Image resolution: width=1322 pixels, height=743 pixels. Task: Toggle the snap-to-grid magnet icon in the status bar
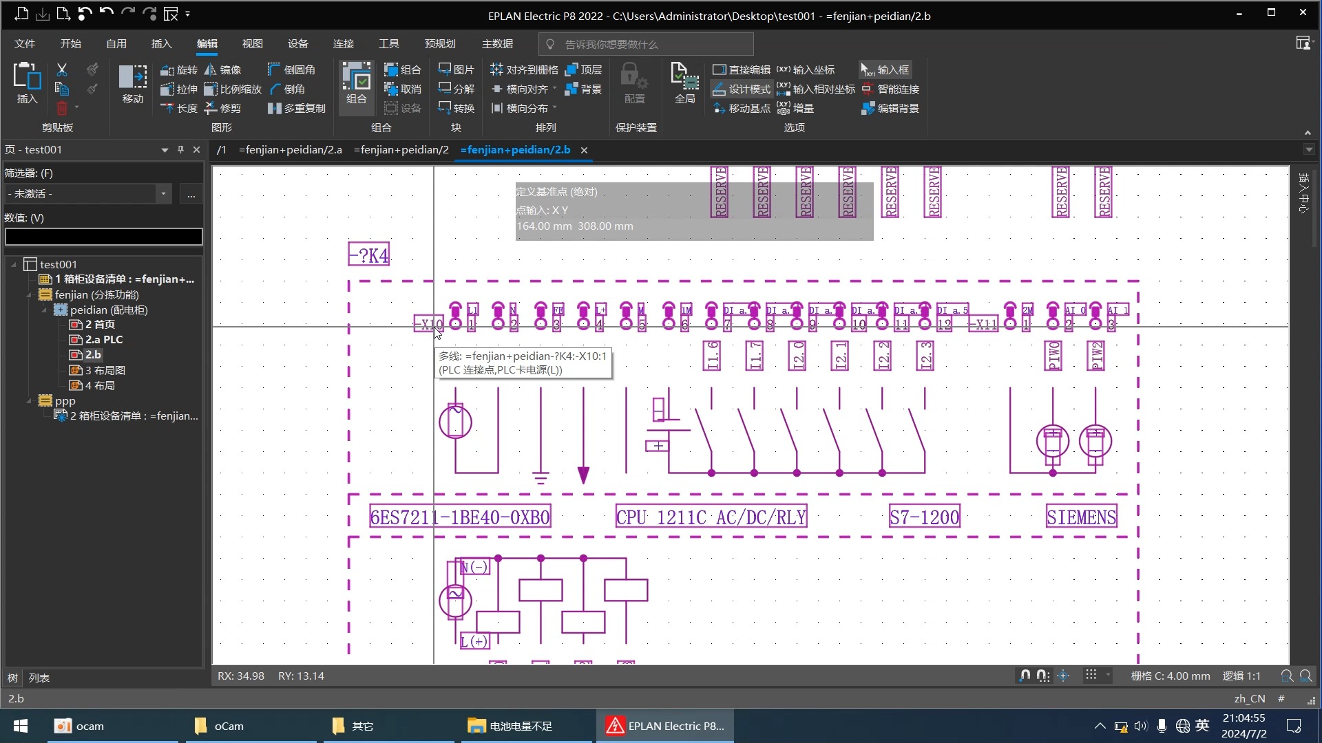pyautogui.click(x=1025, y=676)
